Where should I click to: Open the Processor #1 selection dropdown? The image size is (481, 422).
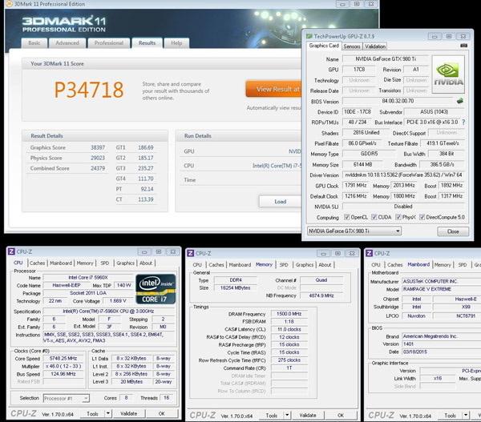point(67,398)
